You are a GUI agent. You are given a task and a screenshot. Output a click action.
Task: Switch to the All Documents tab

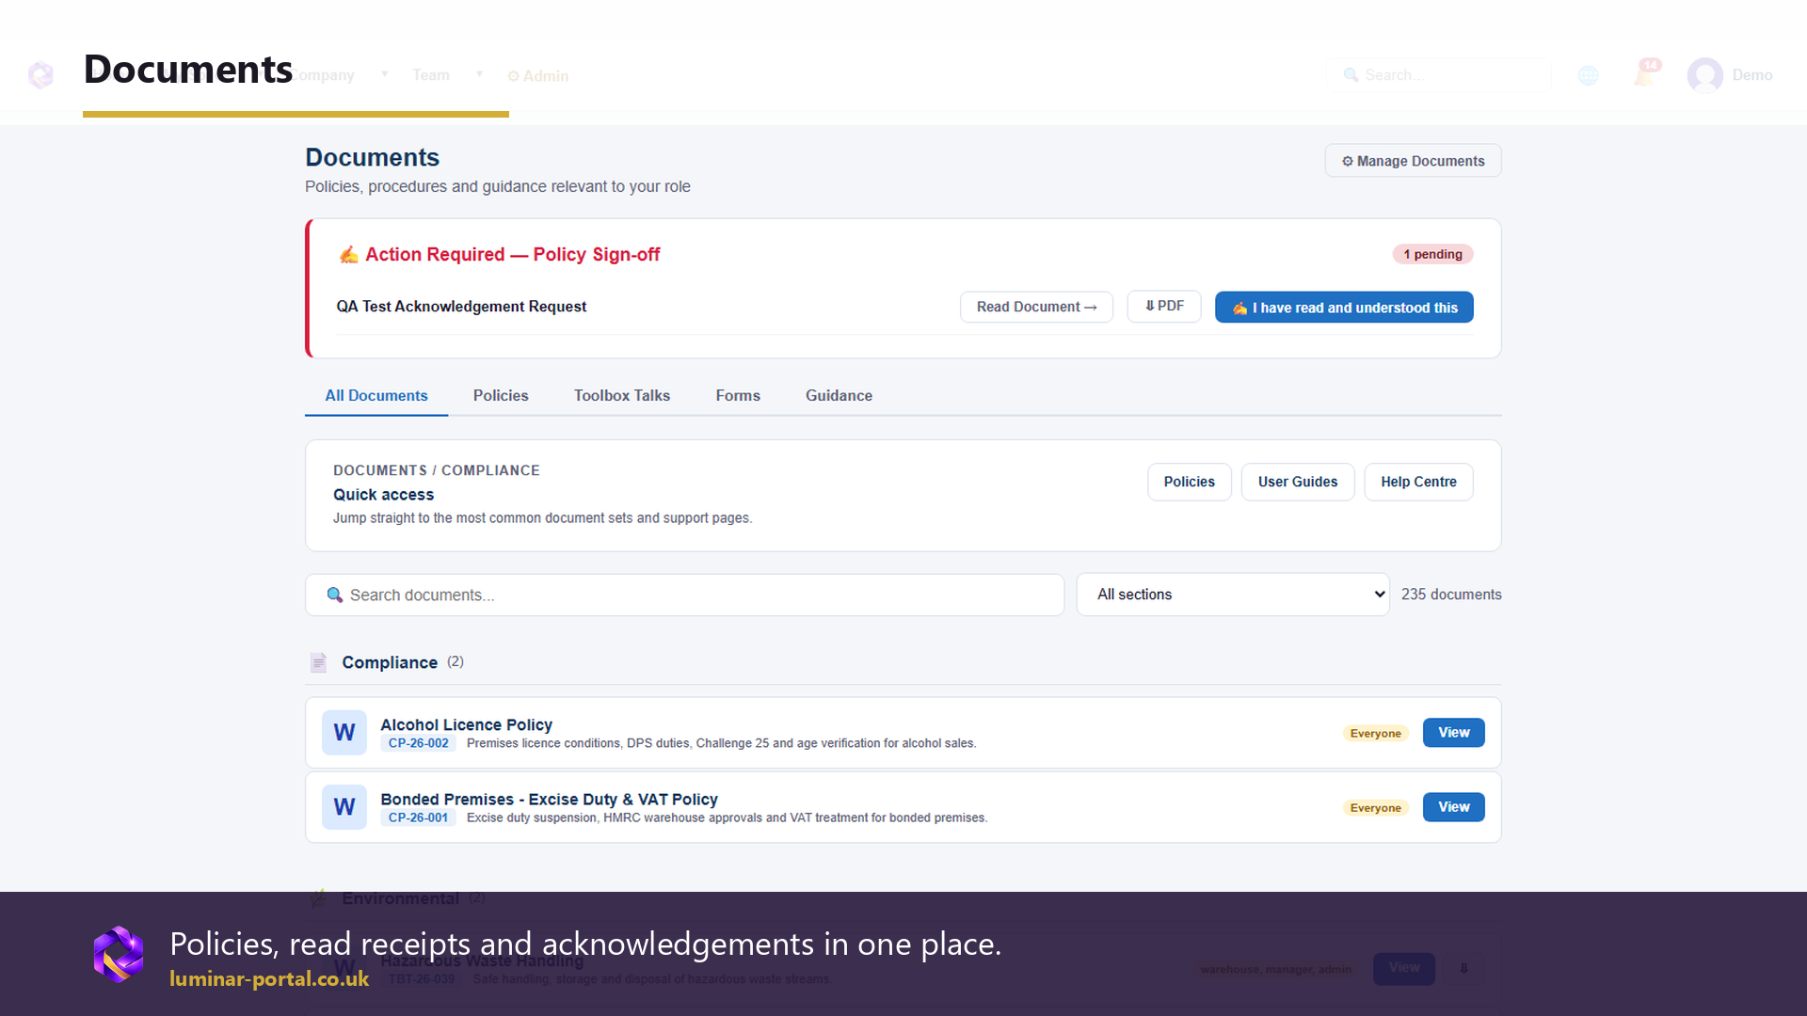pos(376,396)
